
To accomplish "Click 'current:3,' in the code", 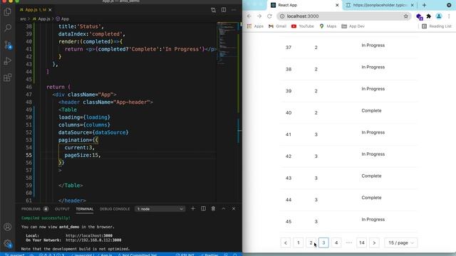I will [x=79, y=148].
